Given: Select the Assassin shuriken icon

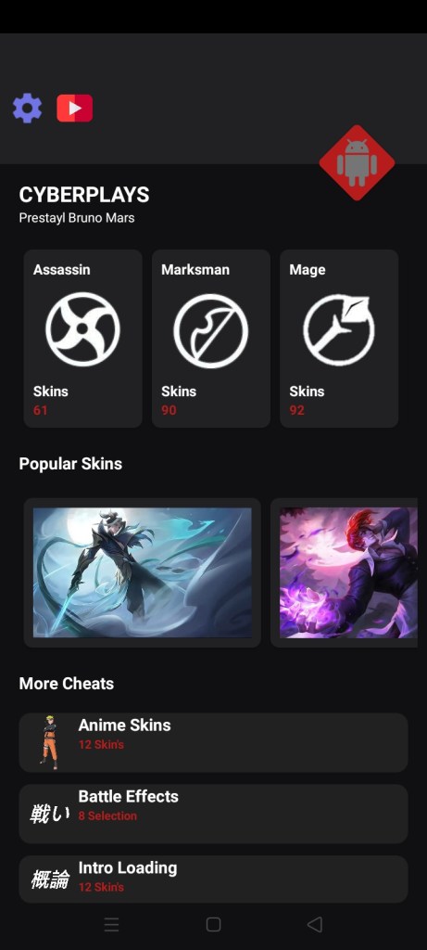Looking at the screenshot, I should click(82, 329).
